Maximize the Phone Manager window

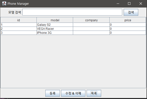129,4
